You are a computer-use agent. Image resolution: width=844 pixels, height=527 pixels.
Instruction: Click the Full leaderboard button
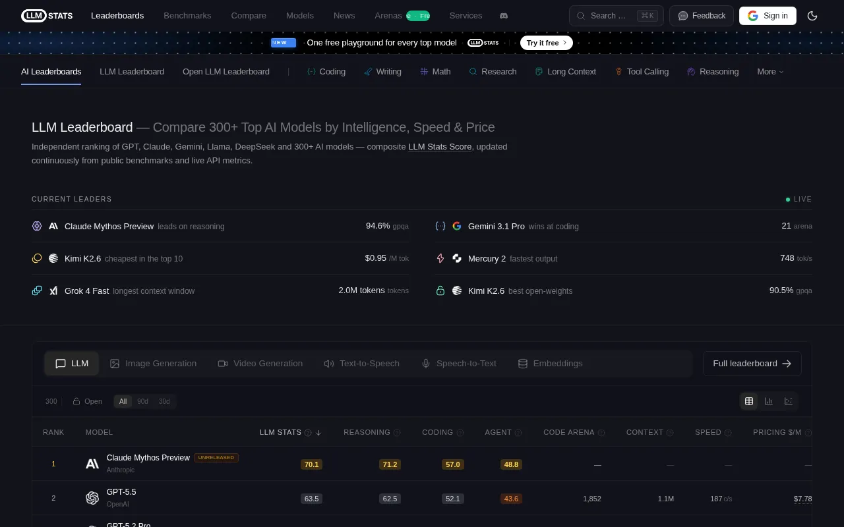click(x=752, y=364)
